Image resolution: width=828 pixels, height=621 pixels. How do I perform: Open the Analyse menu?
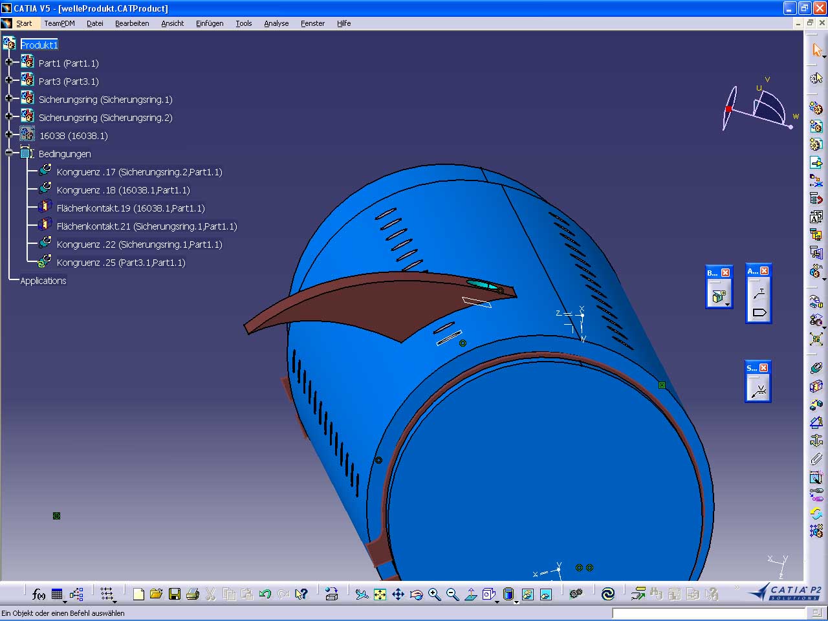276,23
